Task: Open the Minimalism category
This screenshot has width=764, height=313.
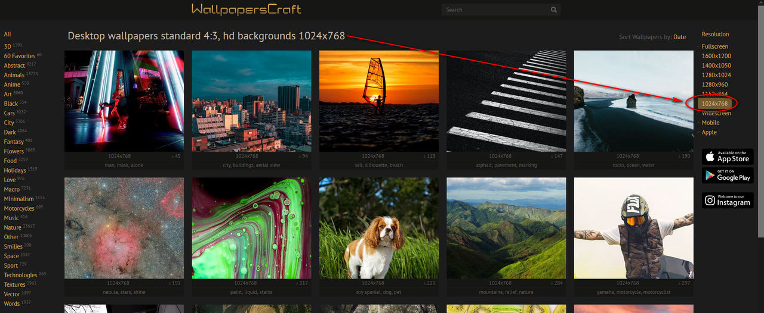Action: click(19, 199)
